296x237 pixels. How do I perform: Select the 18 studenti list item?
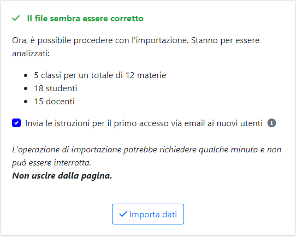coord(56,88)
